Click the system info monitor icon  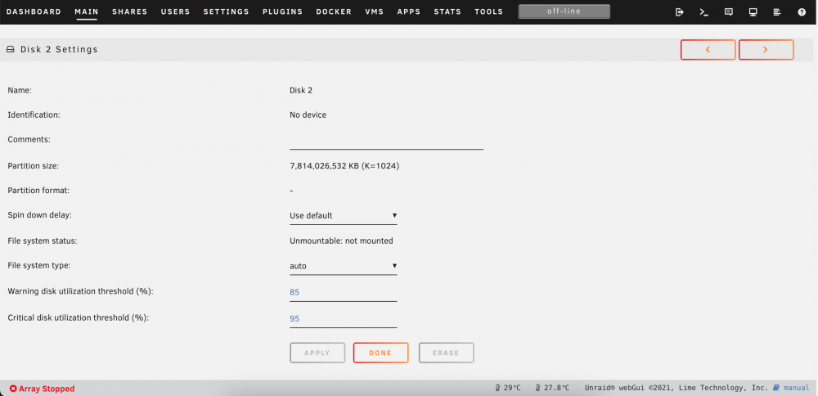[753, 12]
